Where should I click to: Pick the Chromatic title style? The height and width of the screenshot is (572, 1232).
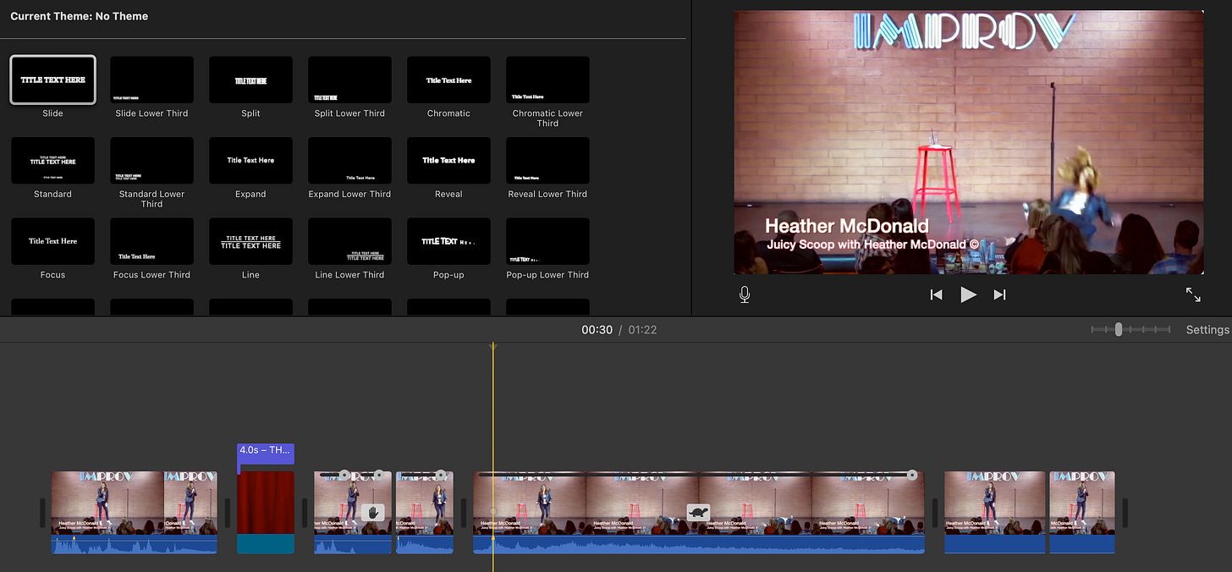coord(448,80)
